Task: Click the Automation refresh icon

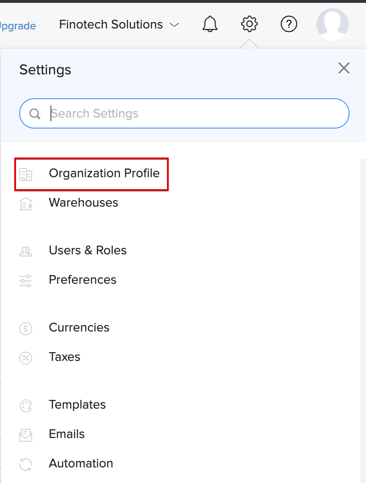Action: click(x=26, y=465)
